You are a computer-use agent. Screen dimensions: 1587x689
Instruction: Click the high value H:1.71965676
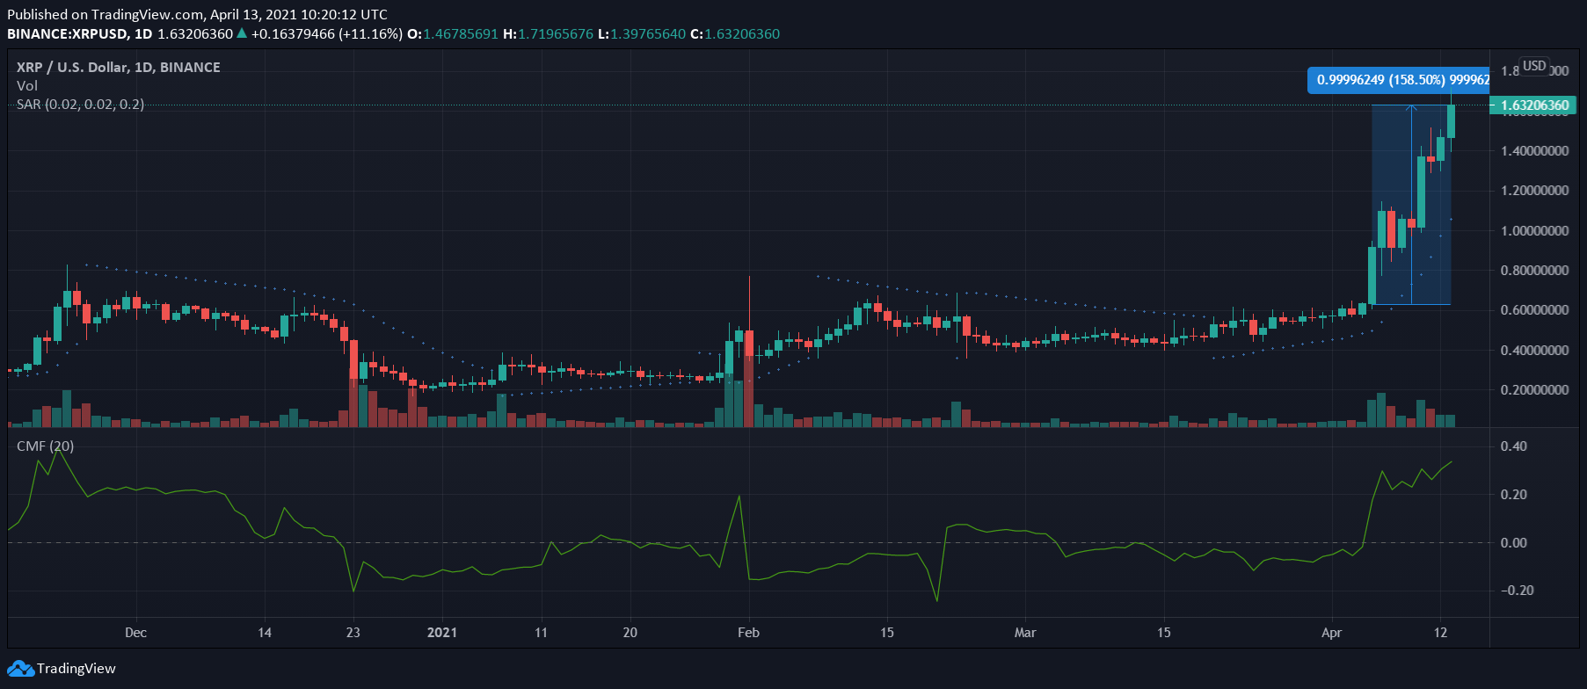(x=548, y=34)
